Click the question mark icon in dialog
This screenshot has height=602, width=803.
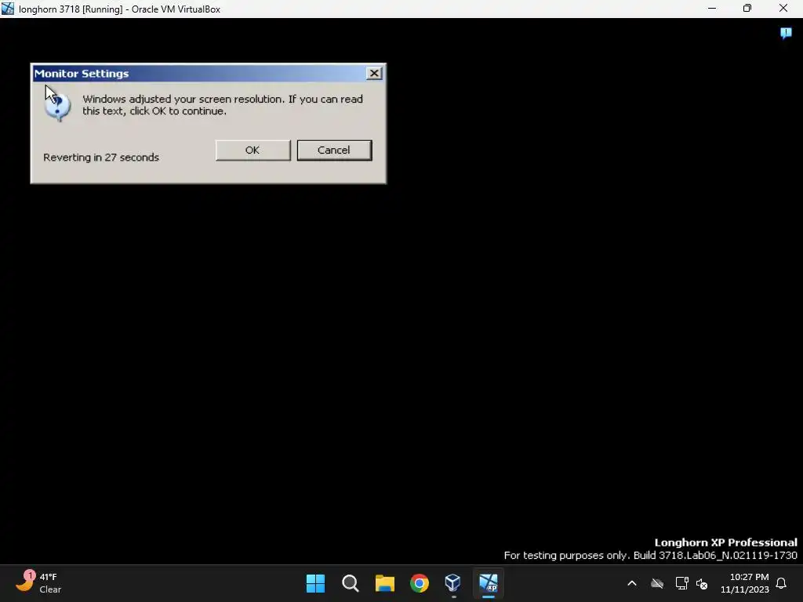pos(57,107)
